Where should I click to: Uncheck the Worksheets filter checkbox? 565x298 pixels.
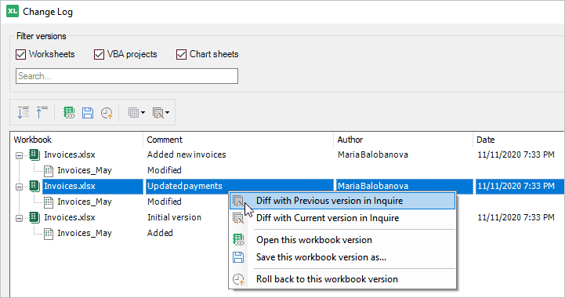[x=21, y=54]
